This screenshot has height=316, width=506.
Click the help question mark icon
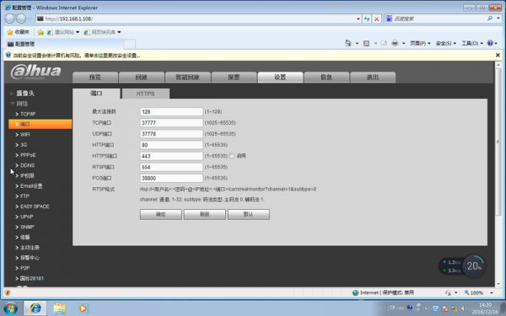tap(490, 43)
